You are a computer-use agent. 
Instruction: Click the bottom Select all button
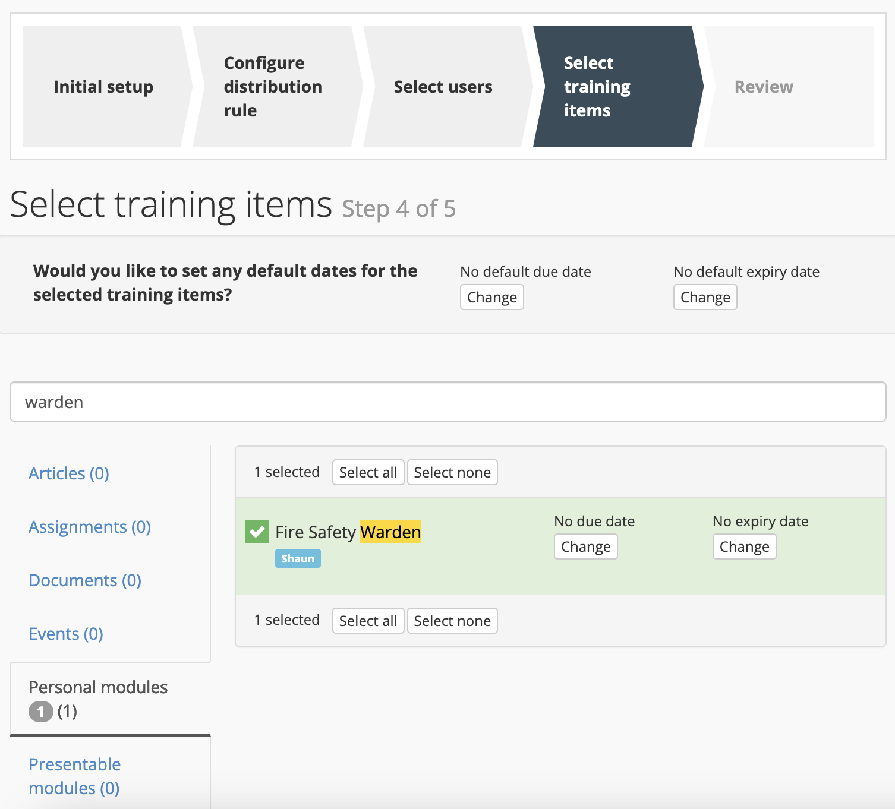[368, 621]
